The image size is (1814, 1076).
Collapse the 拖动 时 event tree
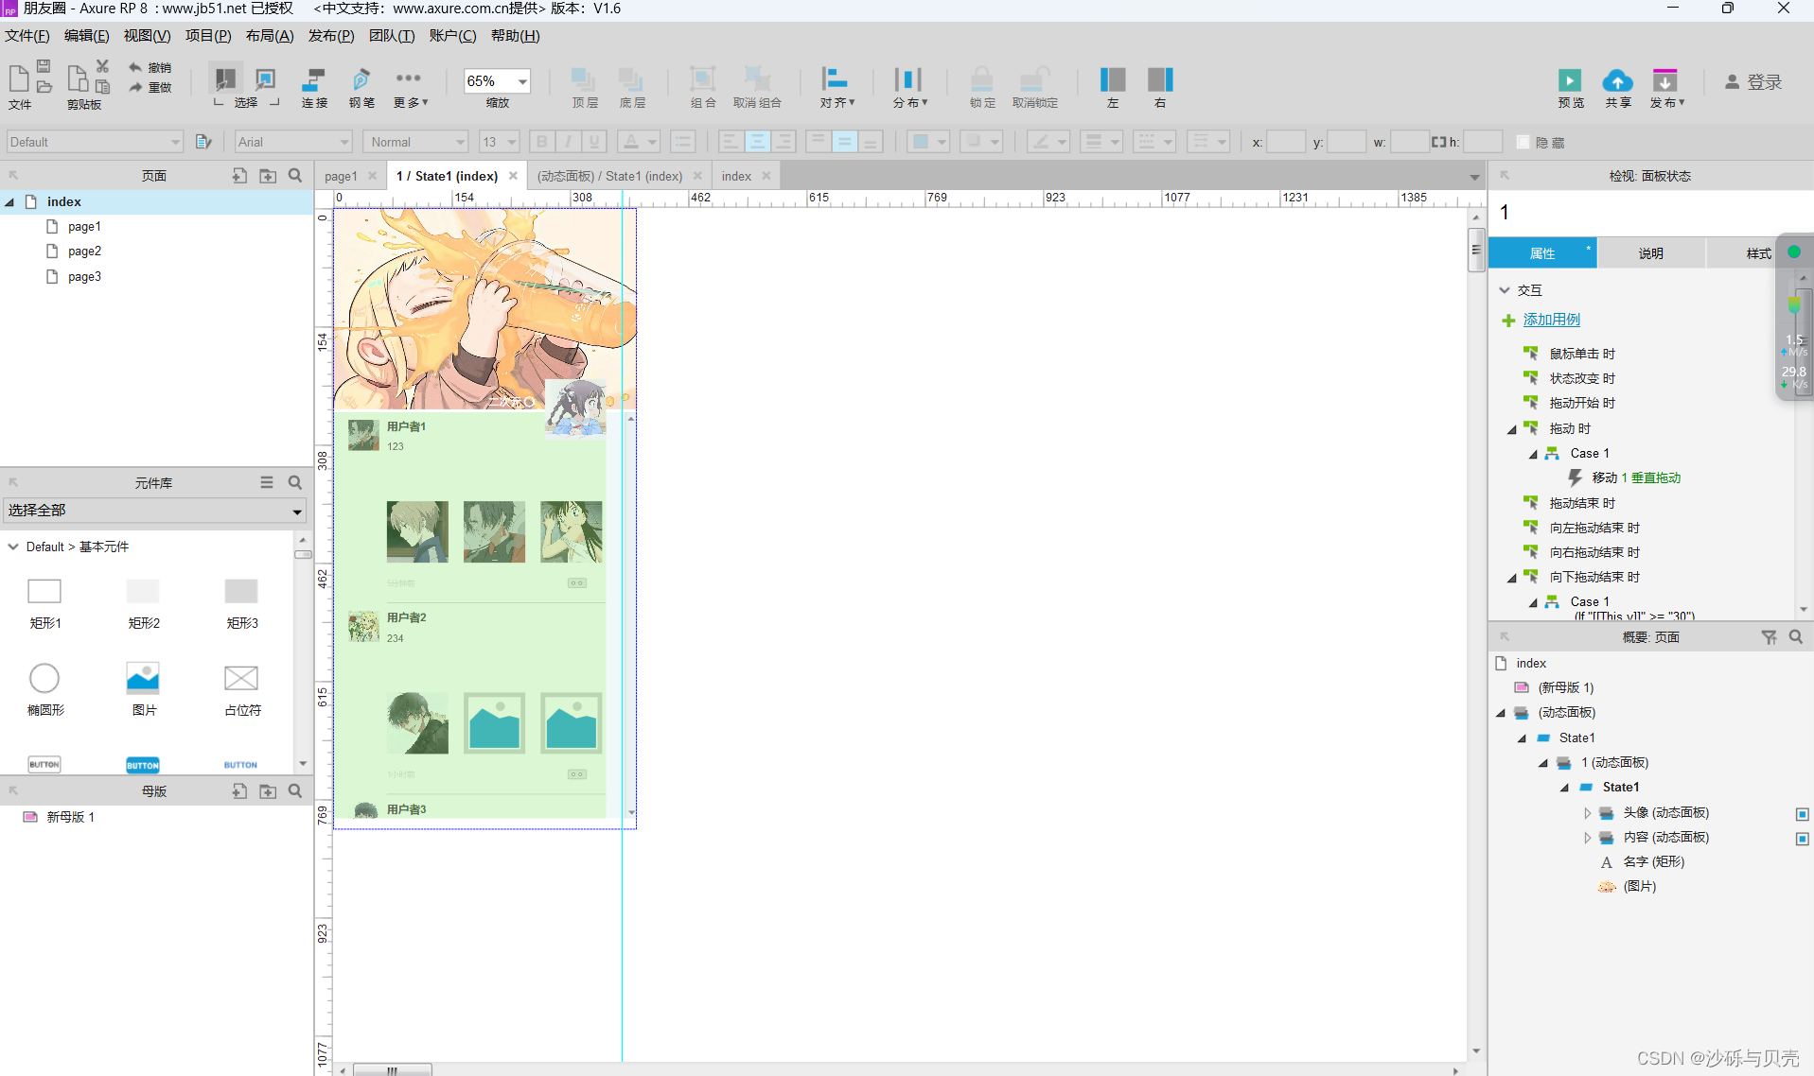1512,429
